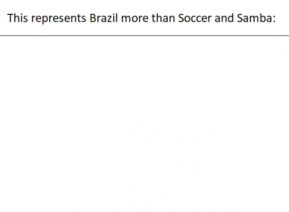Image resolution: width=289 pixels, height=212 pixels.
Task: Click the word "This" in the heading
Action: click(x=17, y=18)
